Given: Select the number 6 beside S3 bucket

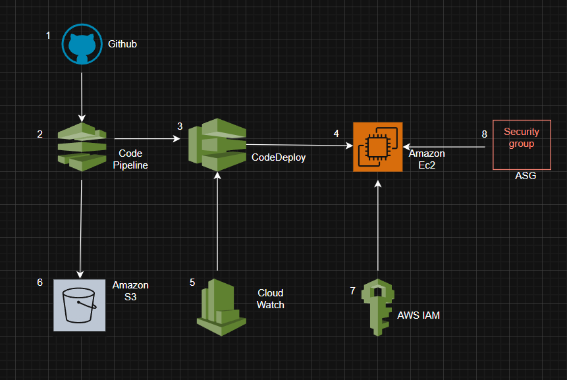Looking at the screenshot, I should tap(40, 283).
